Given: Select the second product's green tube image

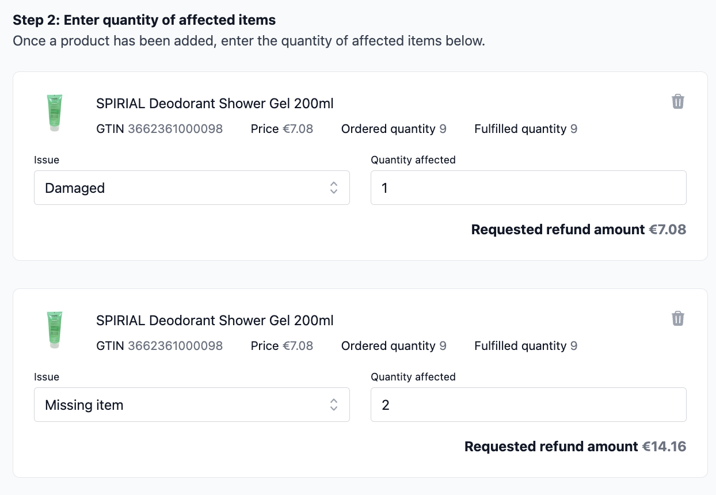Looking at the screenshot, I should pos(55,330).
